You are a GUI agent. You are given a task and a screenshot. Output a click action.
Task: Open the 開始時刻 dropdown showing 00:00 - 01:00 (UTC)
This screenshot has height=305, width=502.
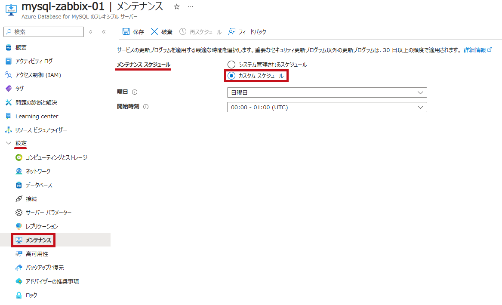tap(327, 107)
